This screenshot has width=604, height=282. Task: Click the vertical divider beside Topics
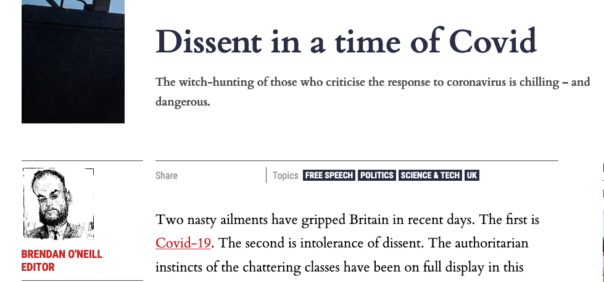[266, 175]
